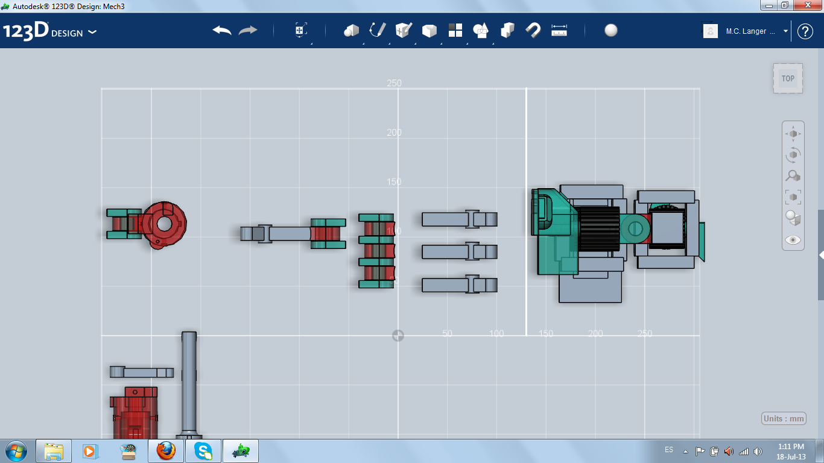Select the large teal engine assembly
The height and width of the screenshot is (463, 824).
pyautogui.click(x=554, y=231)
